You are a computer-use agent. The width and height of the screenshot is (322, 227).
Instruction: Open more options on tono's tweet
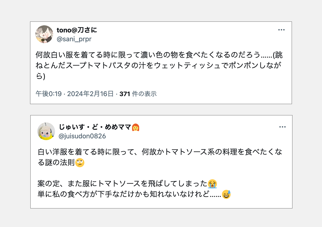coord(281,30)
